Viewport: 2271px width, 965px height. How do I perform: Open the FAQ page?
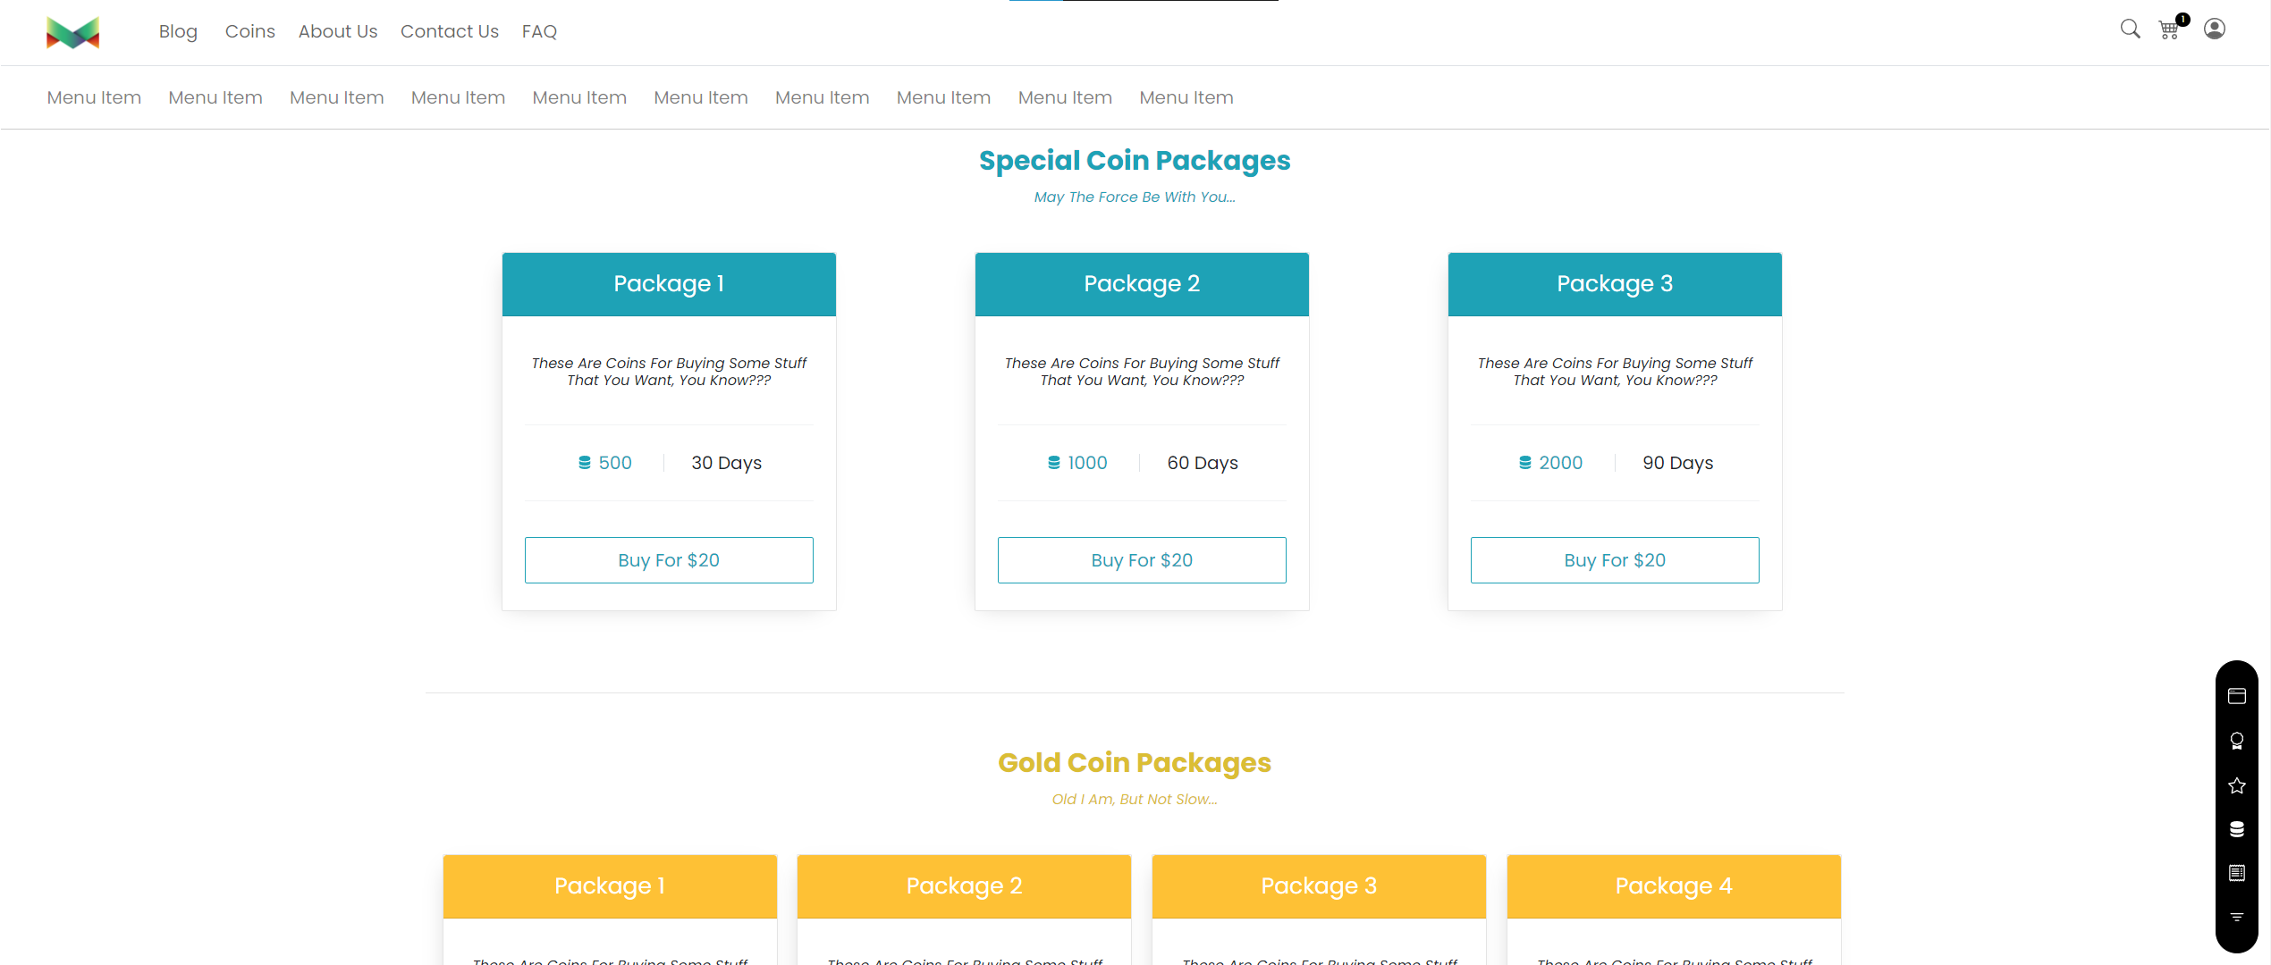click(539, 31)
